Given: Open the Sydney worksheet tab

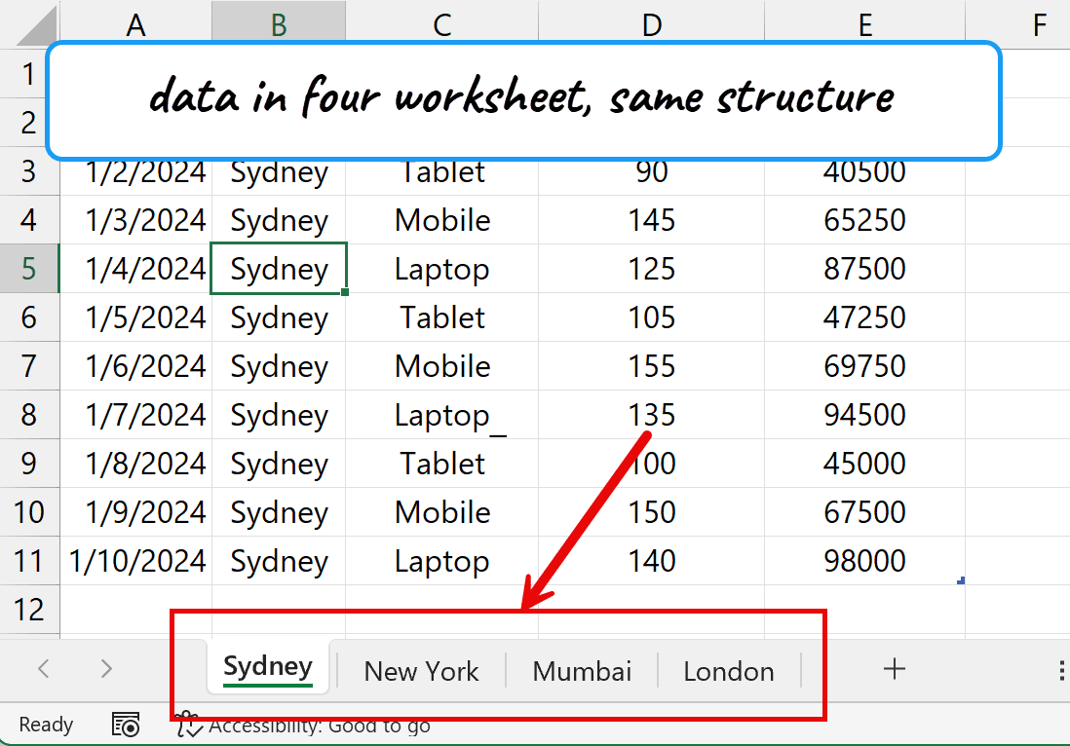Looking at the screenshot, I should (x=267, y=667).
